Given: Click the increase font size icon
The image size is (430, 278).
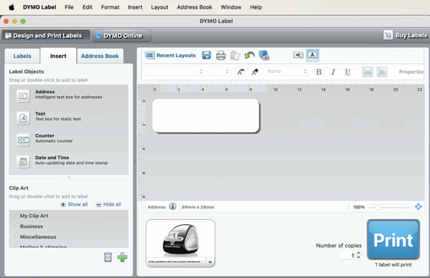Looking at the screenshot, I should tap(255, 72).
